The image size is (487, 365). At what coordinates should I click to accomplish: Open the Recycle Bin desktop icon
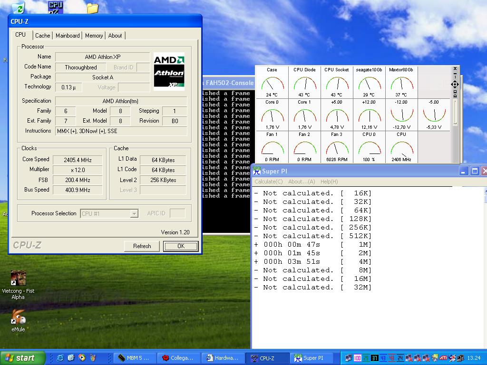click(x=19, y=8)
